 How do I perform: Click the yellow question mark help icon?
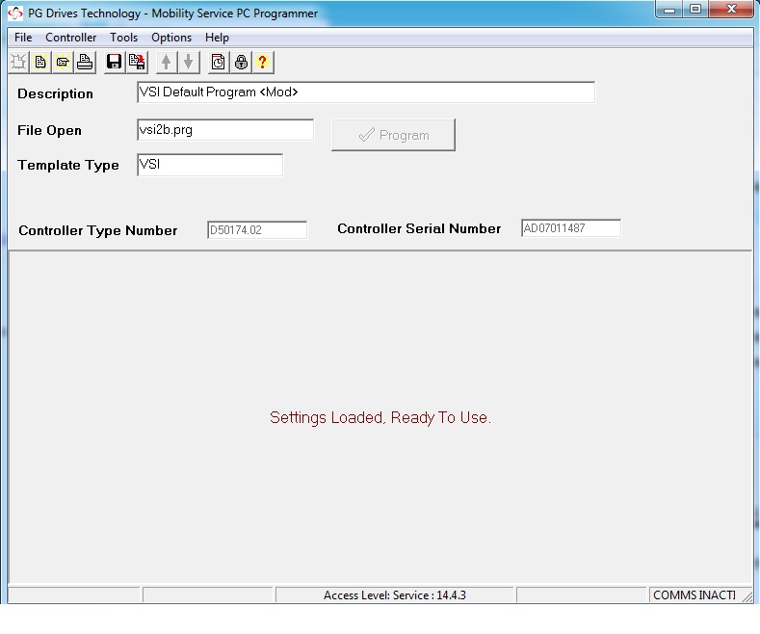[x=262, y=63]
